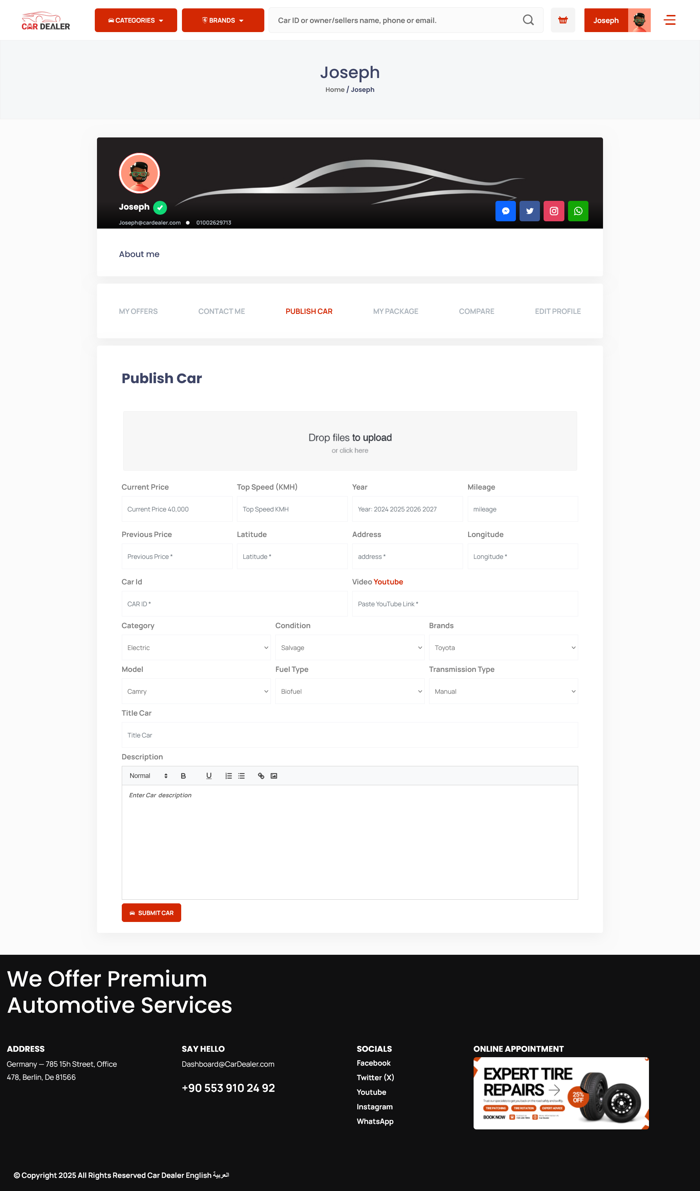This screenshot has height=1191, width=700.
Task: Switch to the My Offers tab
Action: point(138,311)
